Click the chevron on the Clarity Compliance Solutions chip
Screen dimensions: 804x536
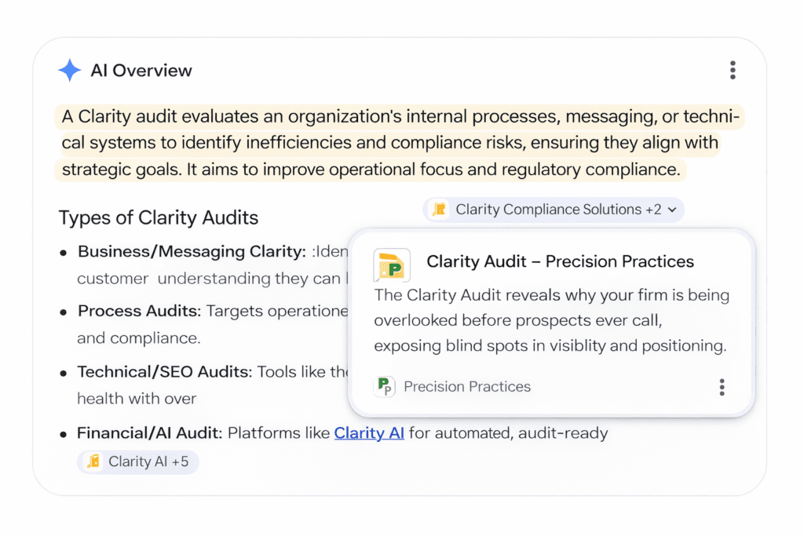point(671,210)
